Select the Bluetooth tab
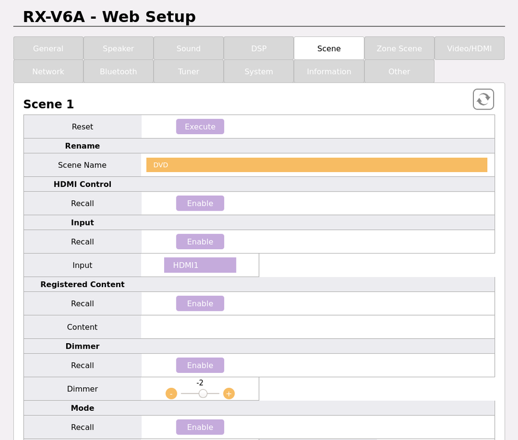Image resolution: width=518 pixels, height=440 pixels. [x=118, y=71]
